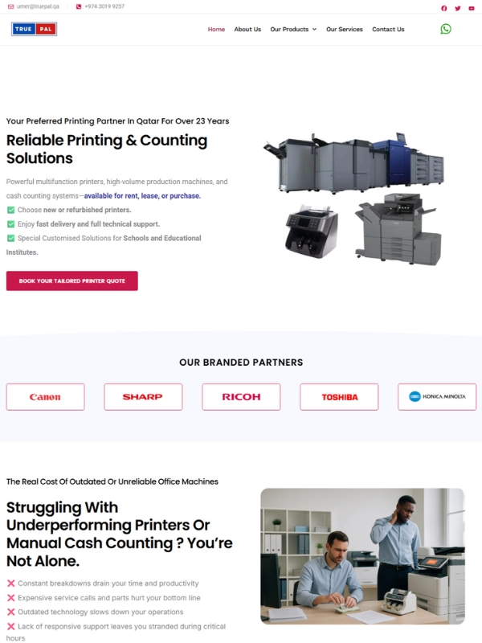Click the office workers photo
This screenshot has width=482, height=643.
363,556
